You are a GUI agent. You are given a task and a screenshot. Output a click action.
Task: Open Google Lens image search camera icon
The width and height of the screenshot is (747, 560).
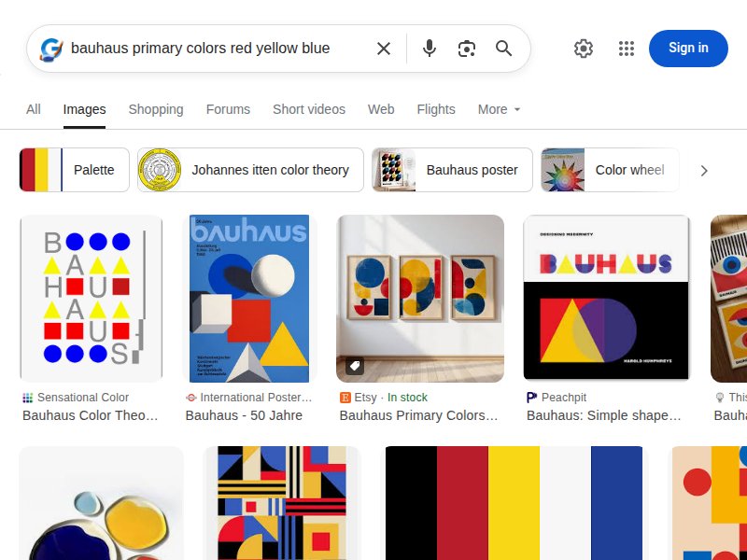(x=466, y=48)
